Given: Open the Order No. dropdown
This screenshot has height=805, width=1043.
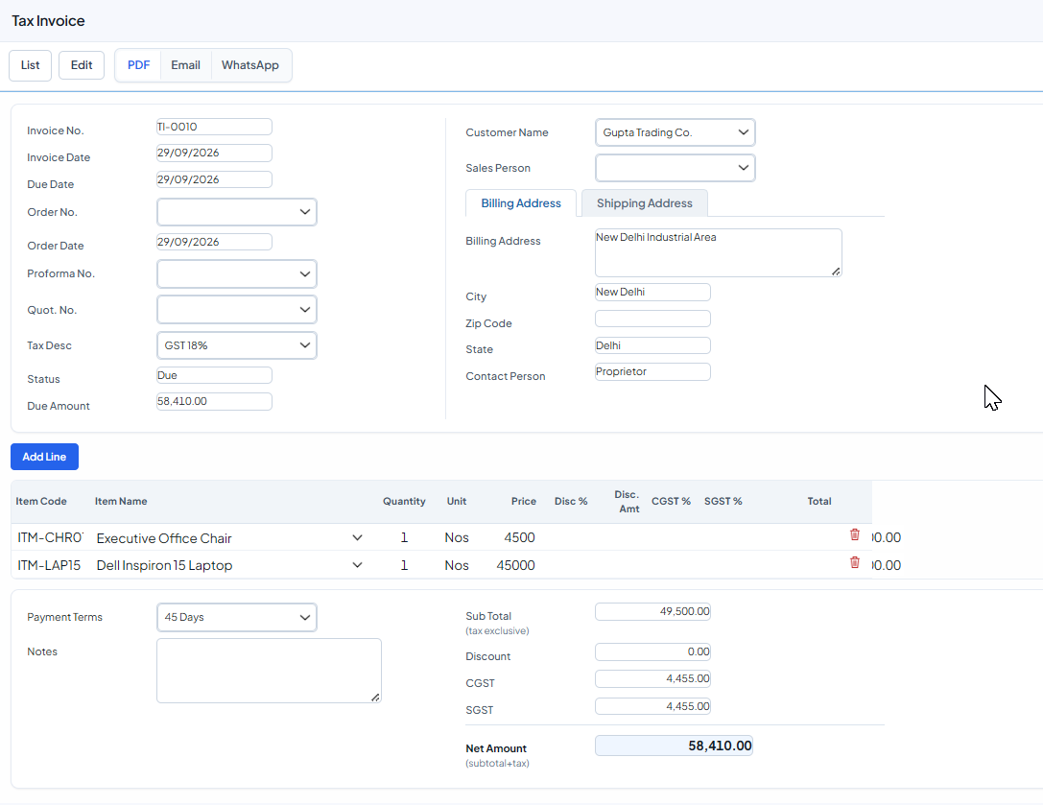Looking at the screenshot, I should click(x=237, y=212).
